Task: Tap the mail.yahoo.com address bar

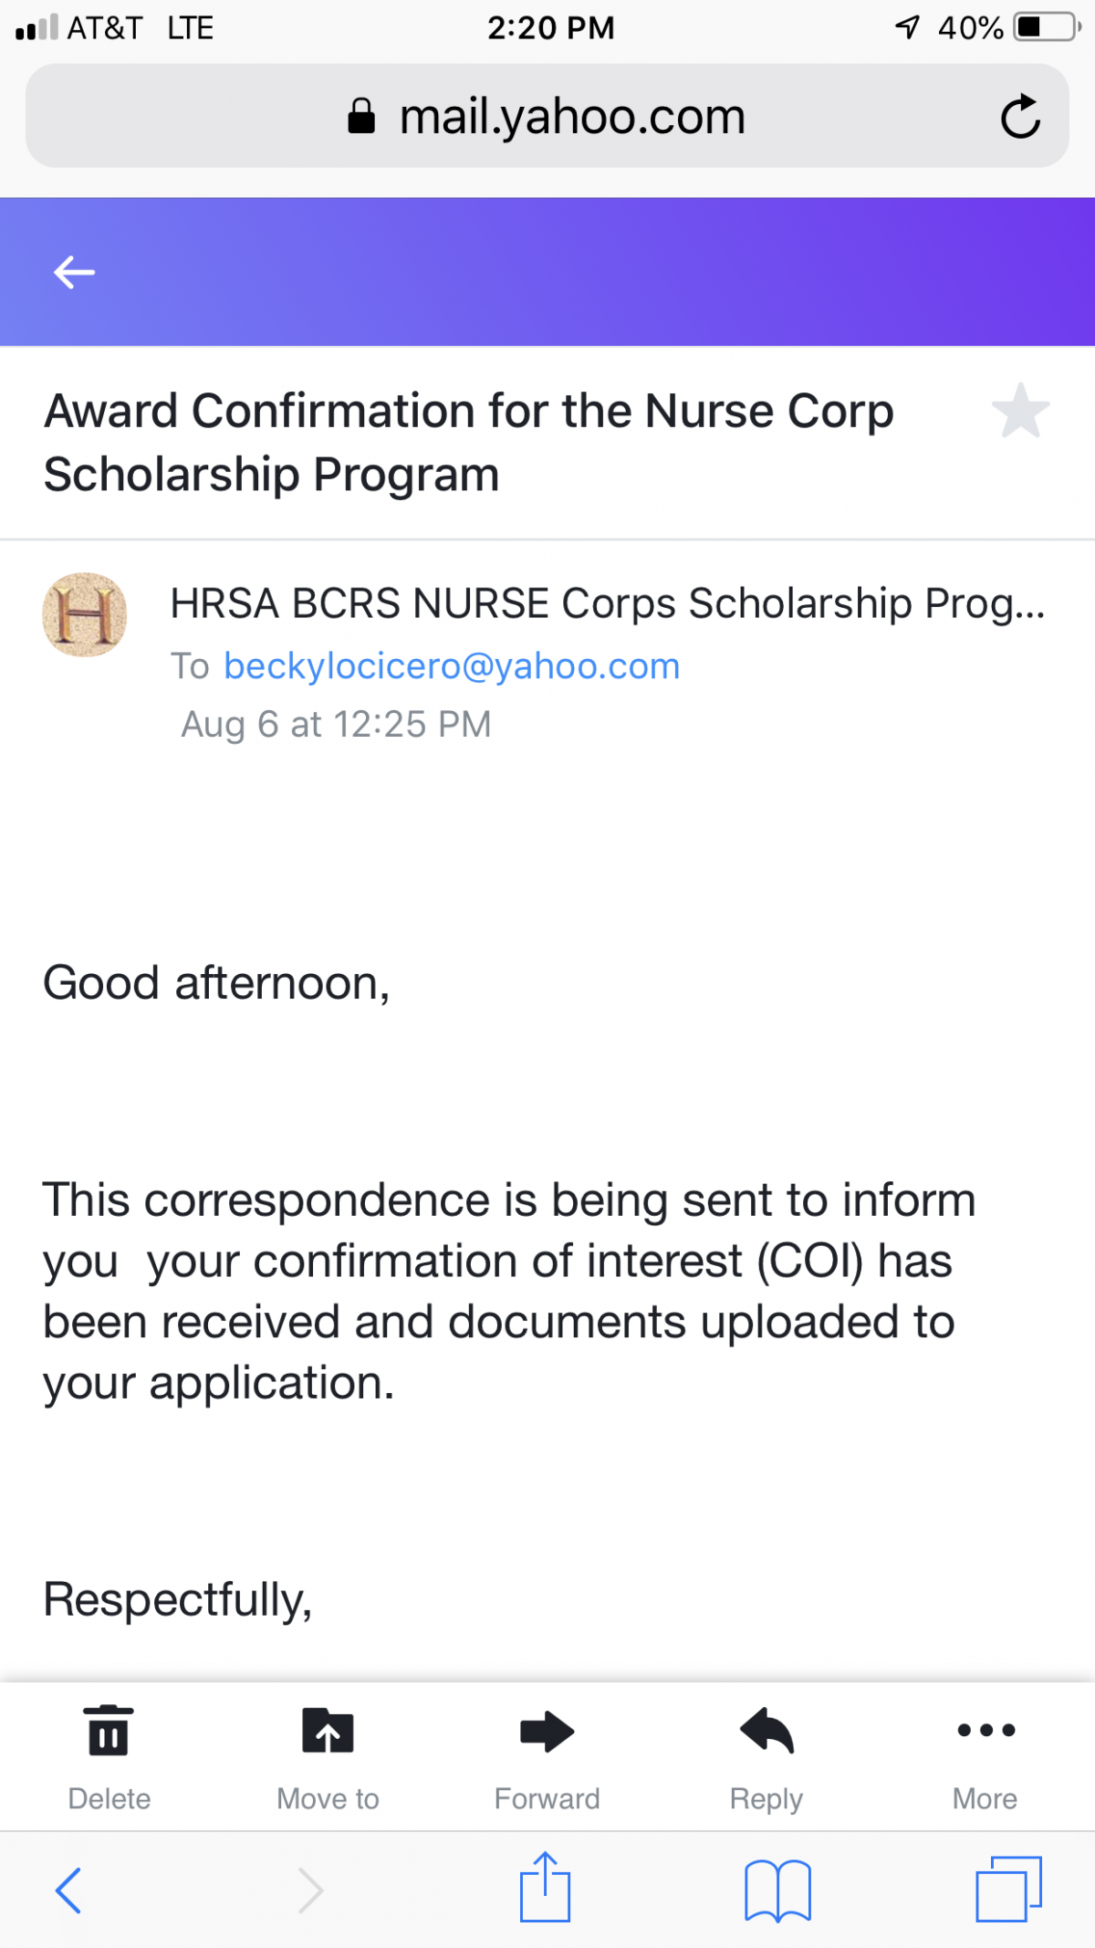Action: tap(547, 116)
